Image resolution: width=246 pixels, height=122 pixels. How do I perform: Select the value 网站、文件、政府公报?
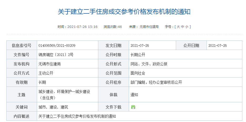point(149,64)
